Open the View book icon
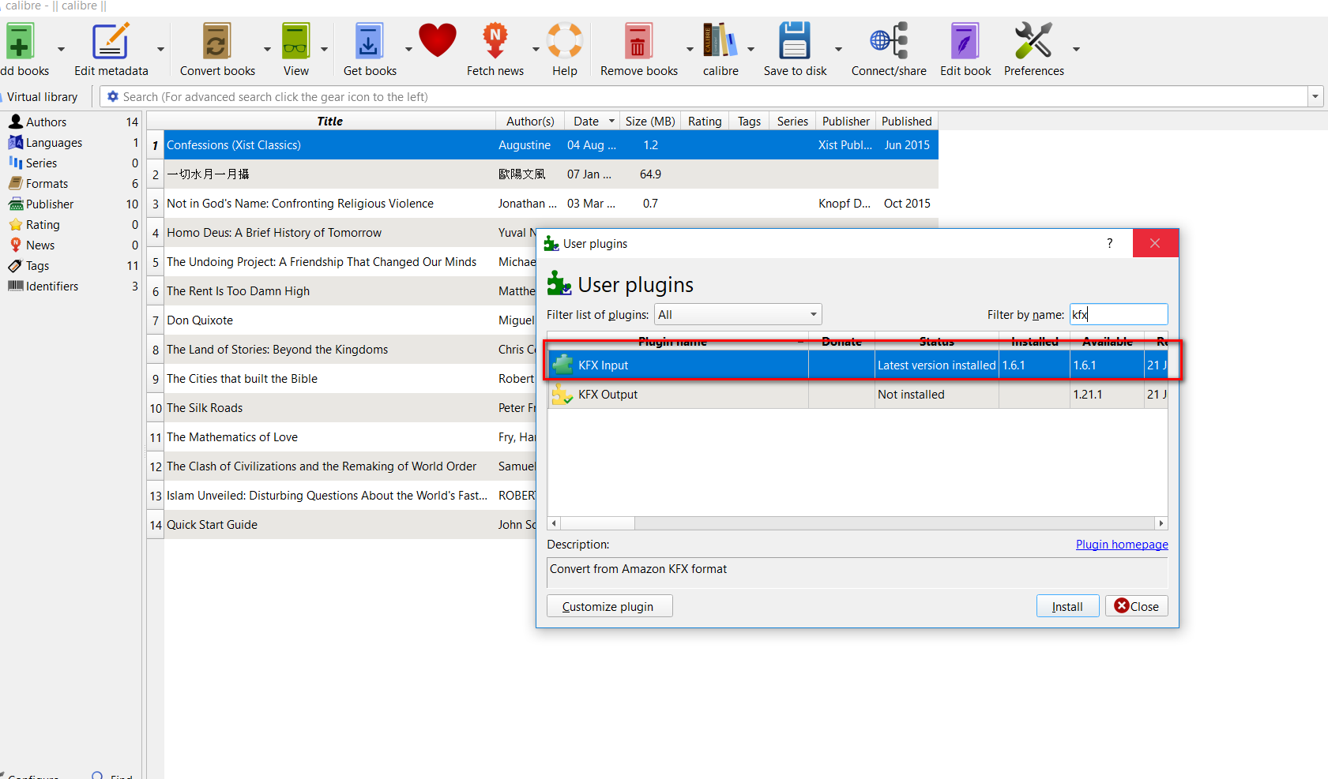 (295, 41)
